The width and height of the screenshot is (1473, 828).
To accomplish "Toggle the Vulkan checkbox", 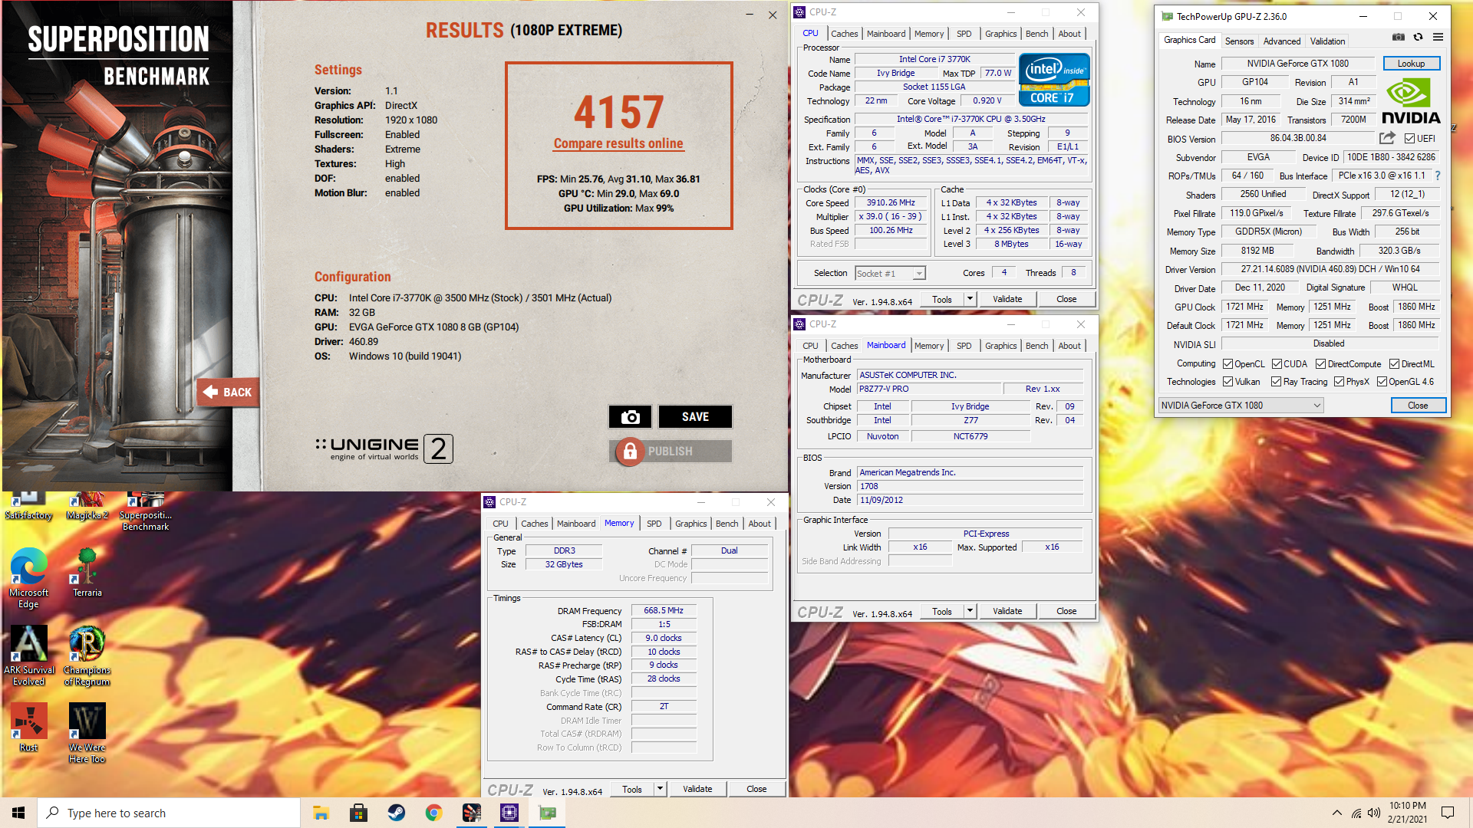I will tap(1227, 382).
